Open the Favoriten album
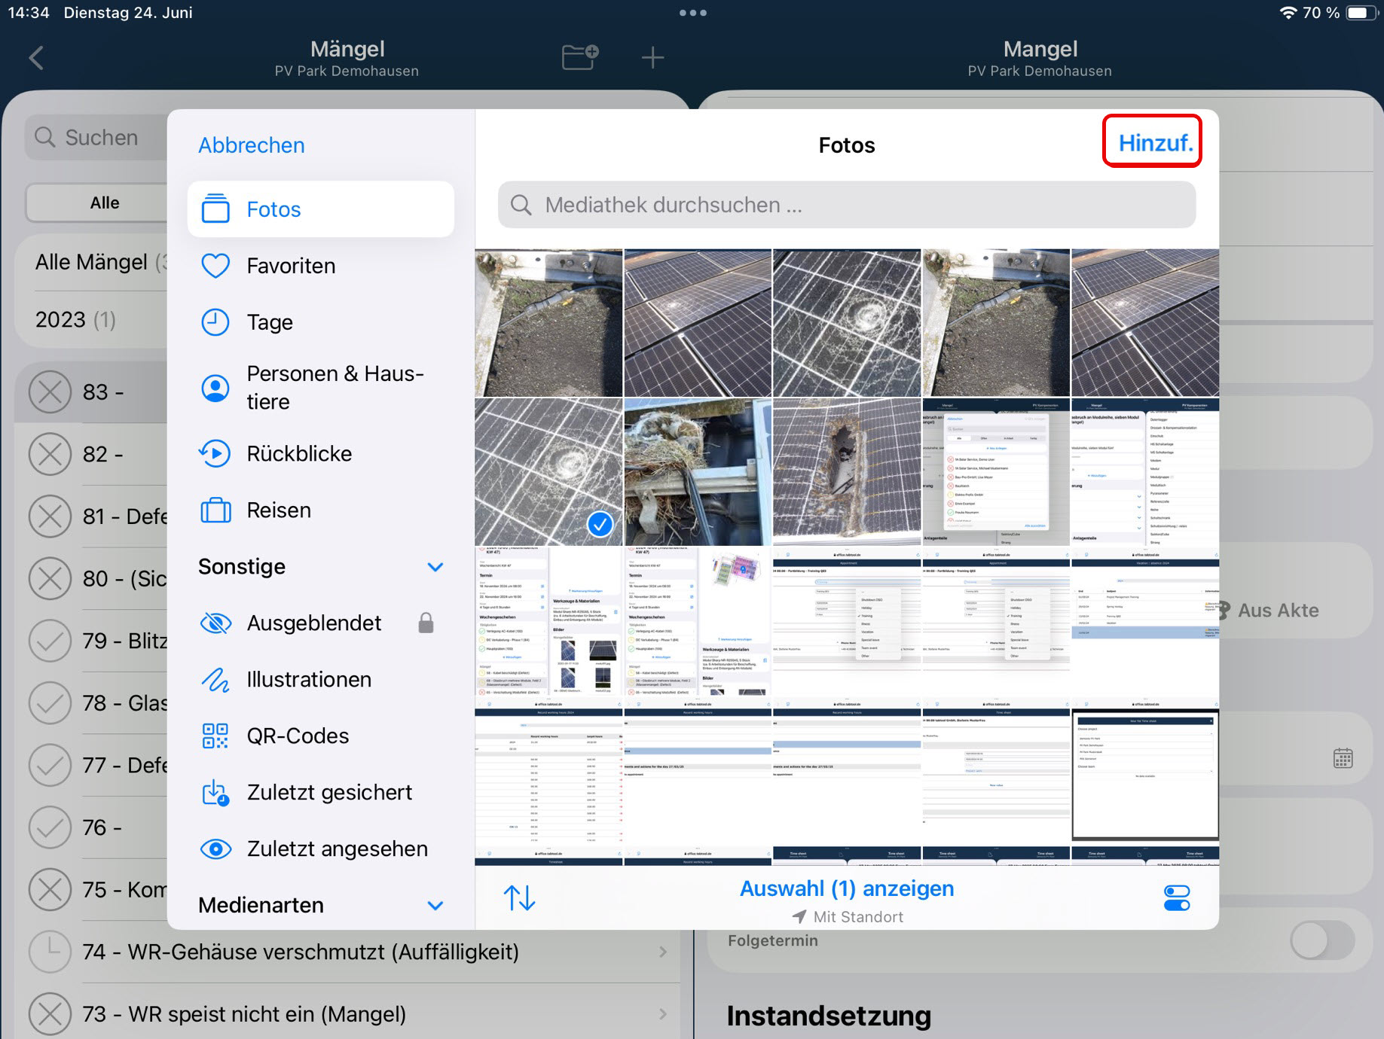Viewport: 1384px width, 1039px height. pyautogui.click(x=321, y=266)
